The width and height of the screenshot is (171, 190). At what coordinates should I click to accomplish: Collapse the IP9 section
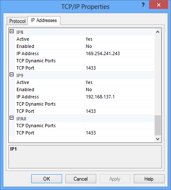tap(12, 75)
